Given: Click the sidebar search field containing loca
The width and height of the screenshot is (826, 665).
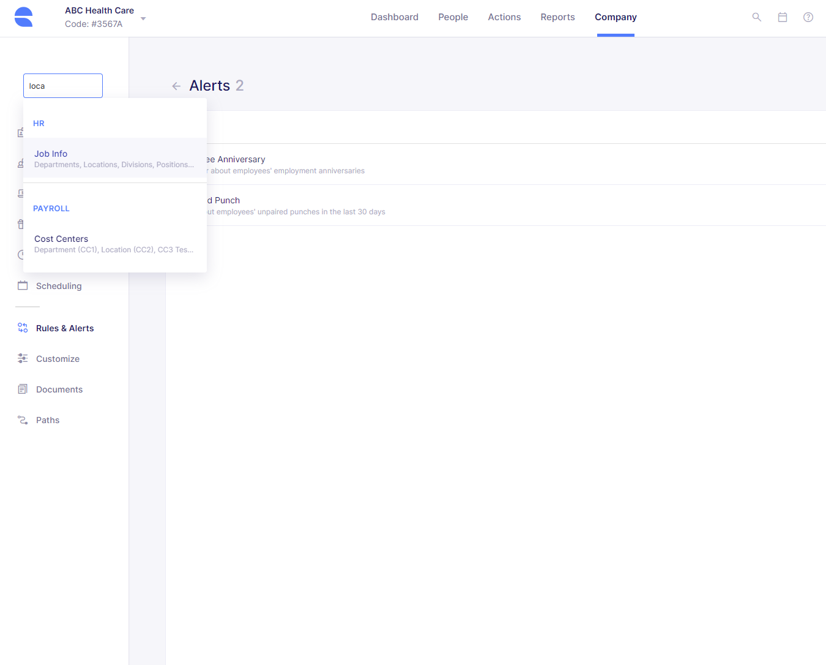Looking at the screenshot, I should [x=63, y=86].
